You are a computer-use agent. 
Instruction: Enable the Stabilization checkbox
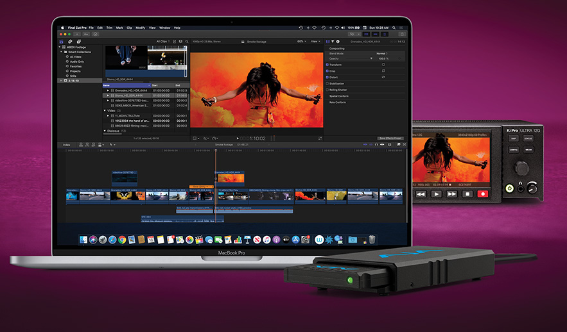pos(327,83)
